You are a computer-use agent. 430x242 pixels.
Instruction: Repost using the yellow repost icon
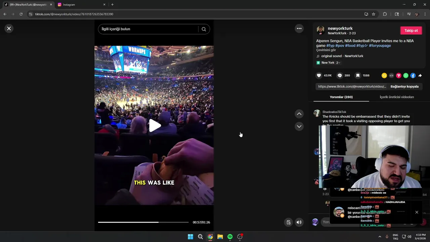click(384, 76)
